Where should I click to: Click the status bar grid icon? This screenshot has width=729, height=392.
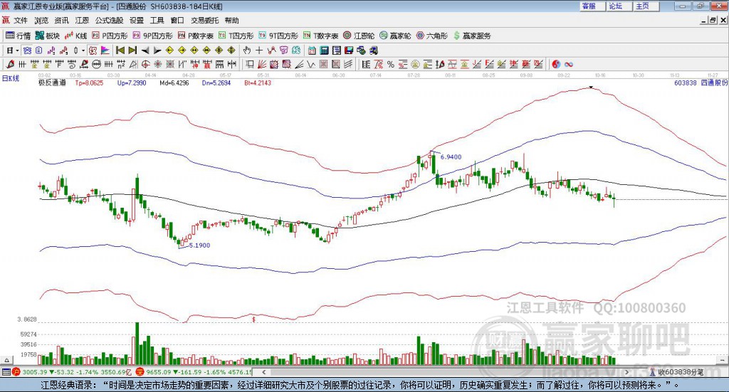[6, 372]
